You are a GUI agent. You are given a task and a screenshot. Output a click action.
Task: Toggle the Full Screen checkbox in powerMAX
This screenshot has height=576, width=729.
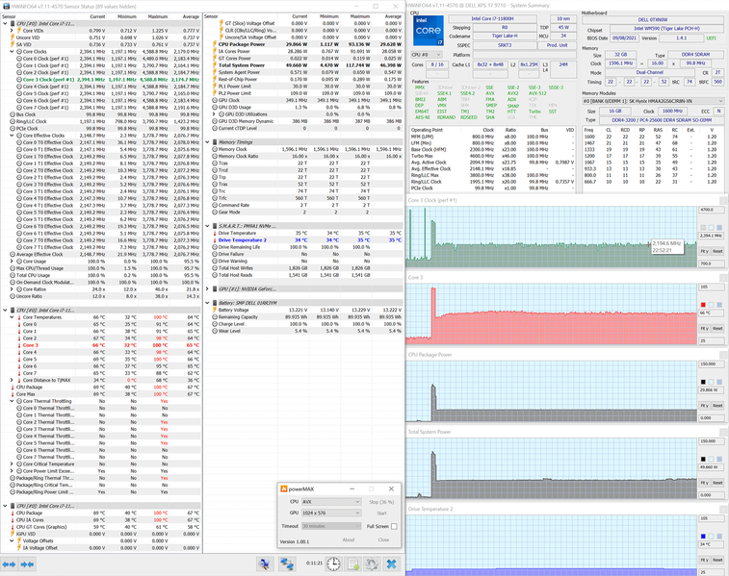[394, 526]
